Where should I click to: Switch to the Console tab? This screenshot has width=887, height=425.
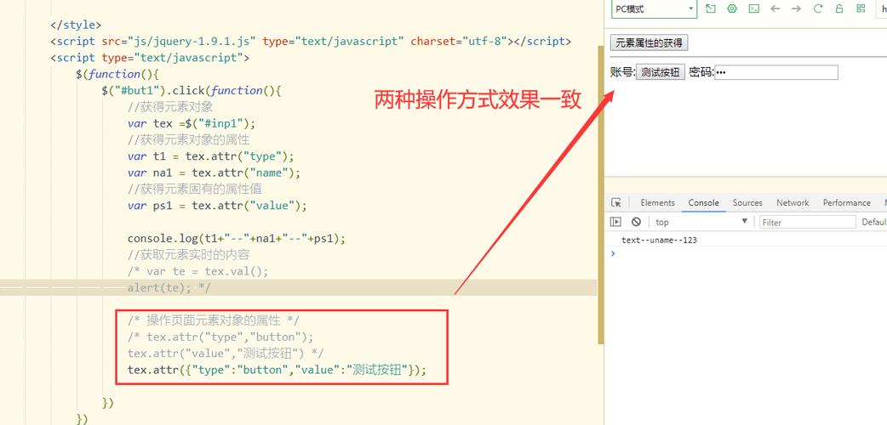(x=704, y=202)
